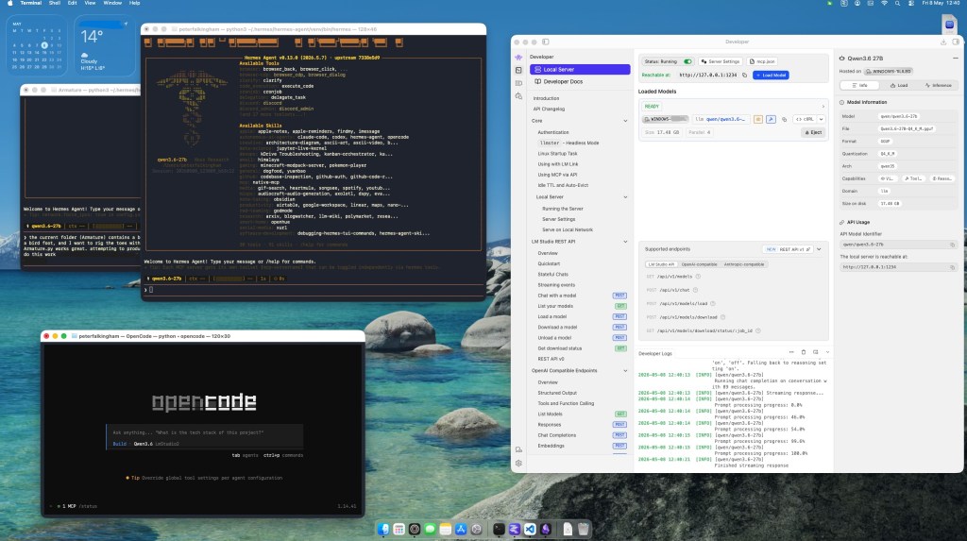Collapse the LM Studio REST API section
Viewport: 967px width, 541px height.
pyautogui.click(x=625, y=242)
